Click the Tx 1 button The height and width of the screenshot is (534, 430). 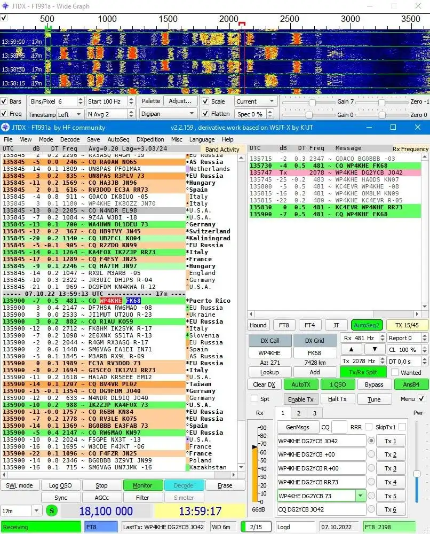point(391,441)
